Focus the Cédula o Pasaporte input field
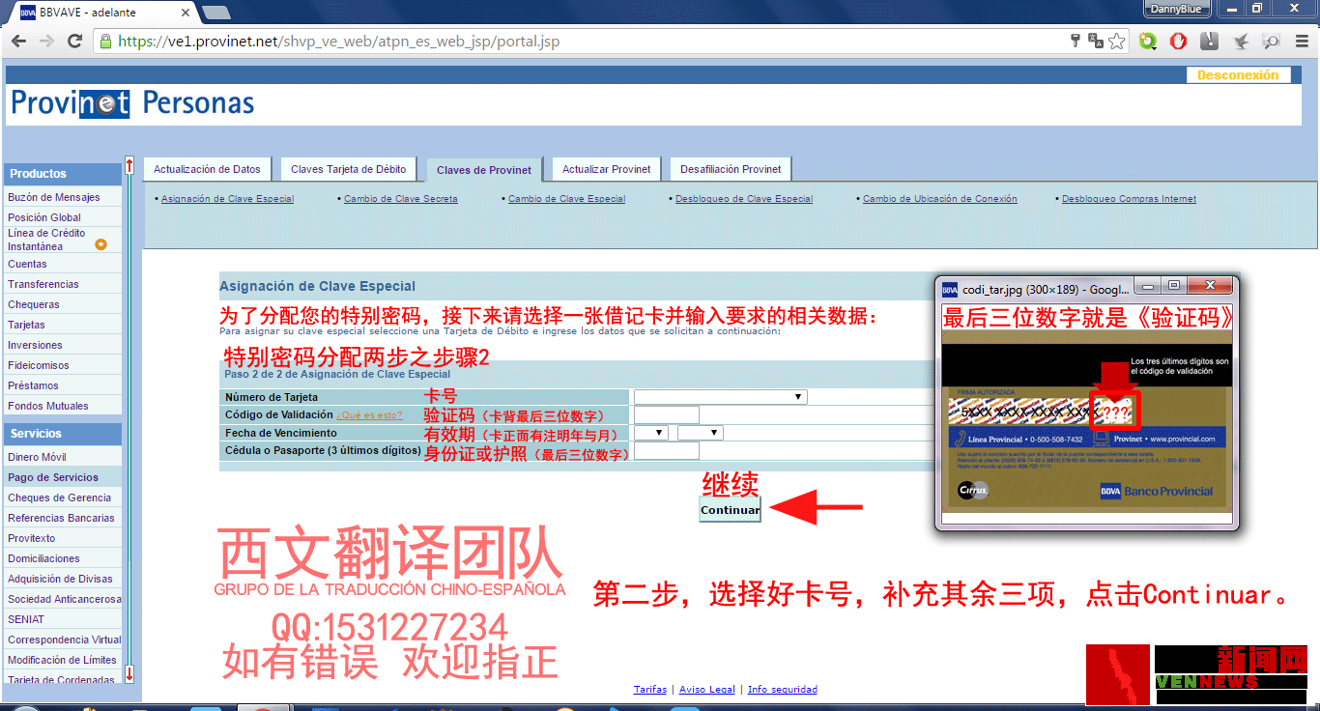 tap(666, 451)
